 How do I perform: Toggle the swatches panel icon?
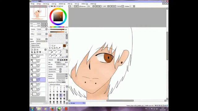point(59,6)
